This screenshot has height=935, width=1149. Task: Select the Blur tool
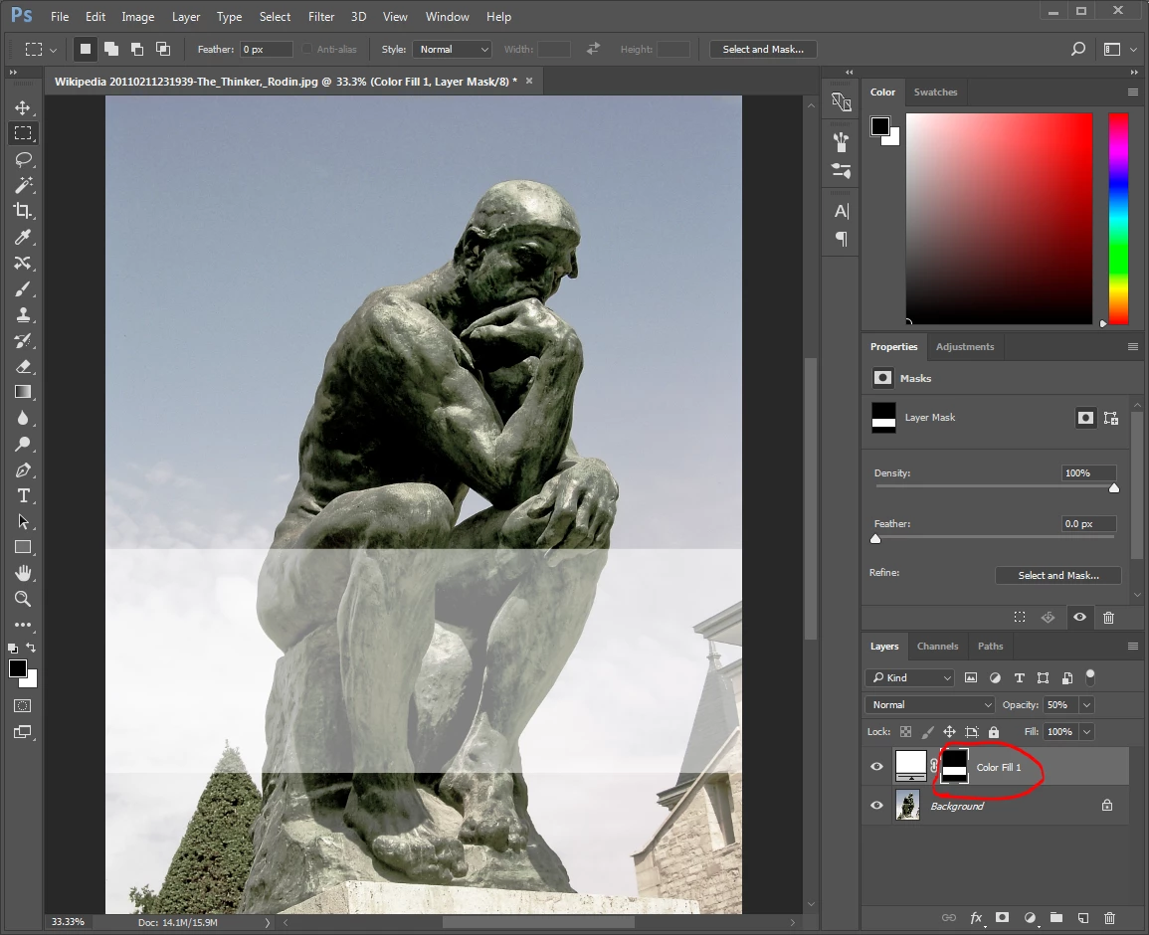point(23,419)
